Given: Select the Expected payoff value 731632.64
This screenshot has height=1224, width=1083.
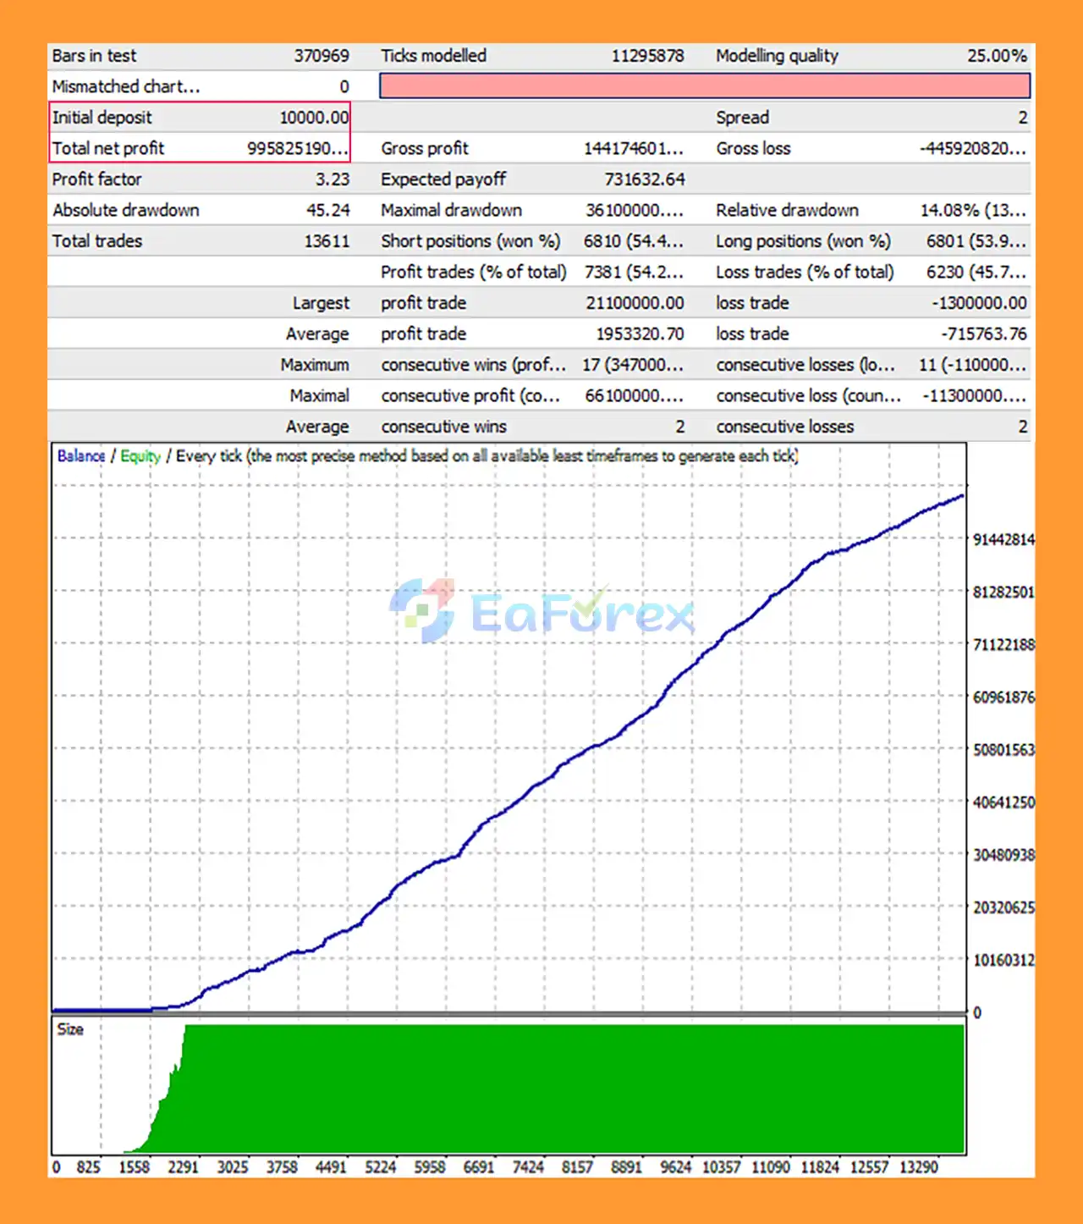Looking at the screenshot, I should (644, 179).
